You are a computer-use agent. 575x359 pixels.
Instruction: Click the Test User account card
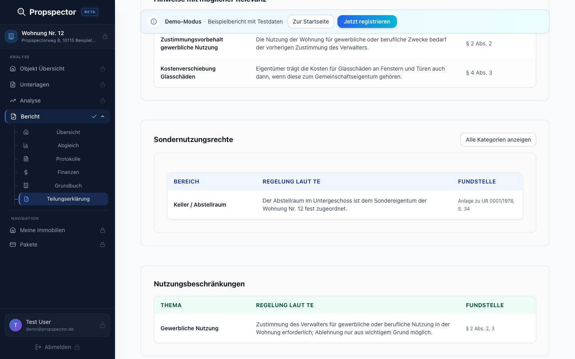click(57, 325)
